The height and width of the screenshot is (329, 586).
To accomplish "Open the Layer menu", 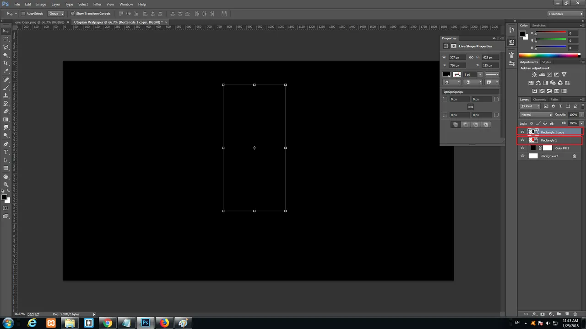I will (x=55, y=4).
